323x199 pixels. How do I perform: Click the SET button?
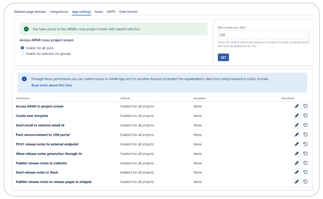tap(223, 57)
